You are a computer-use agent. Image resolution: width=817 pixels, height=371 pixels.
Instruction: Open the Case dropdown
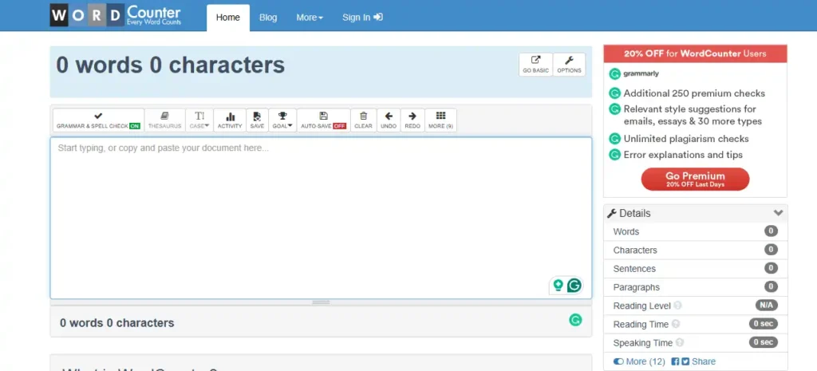(x=199, y=120)
